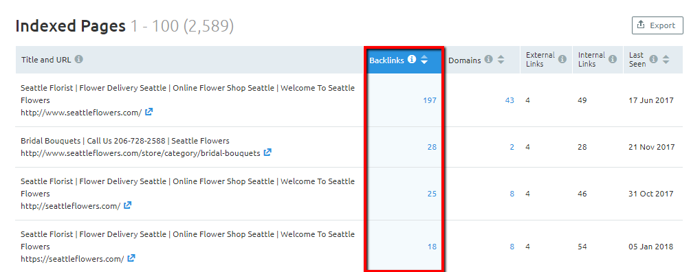Open info icon next to Title and URL
This screenshot has width=691, height=272.
pyautogui.click(x=79, y=60)
